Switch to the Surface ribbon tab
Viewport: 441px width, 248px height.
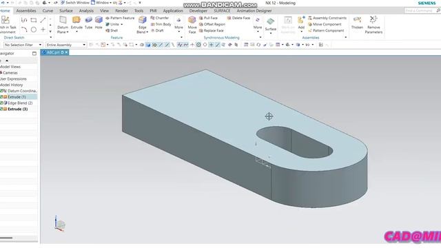pyautogui.click(x=66, y=11)
